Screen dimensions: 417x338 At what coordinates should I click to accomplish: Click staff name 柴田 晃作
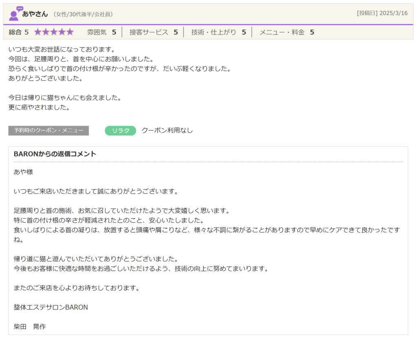(30, 327)
